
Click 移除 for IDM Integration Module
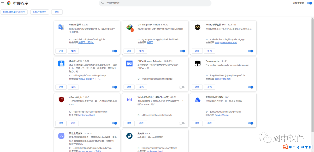coord(141,51)
